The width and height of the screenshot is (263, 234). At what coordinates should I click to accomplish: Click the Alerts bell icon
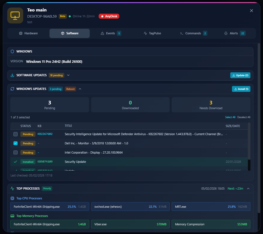[x=226, y=33]
